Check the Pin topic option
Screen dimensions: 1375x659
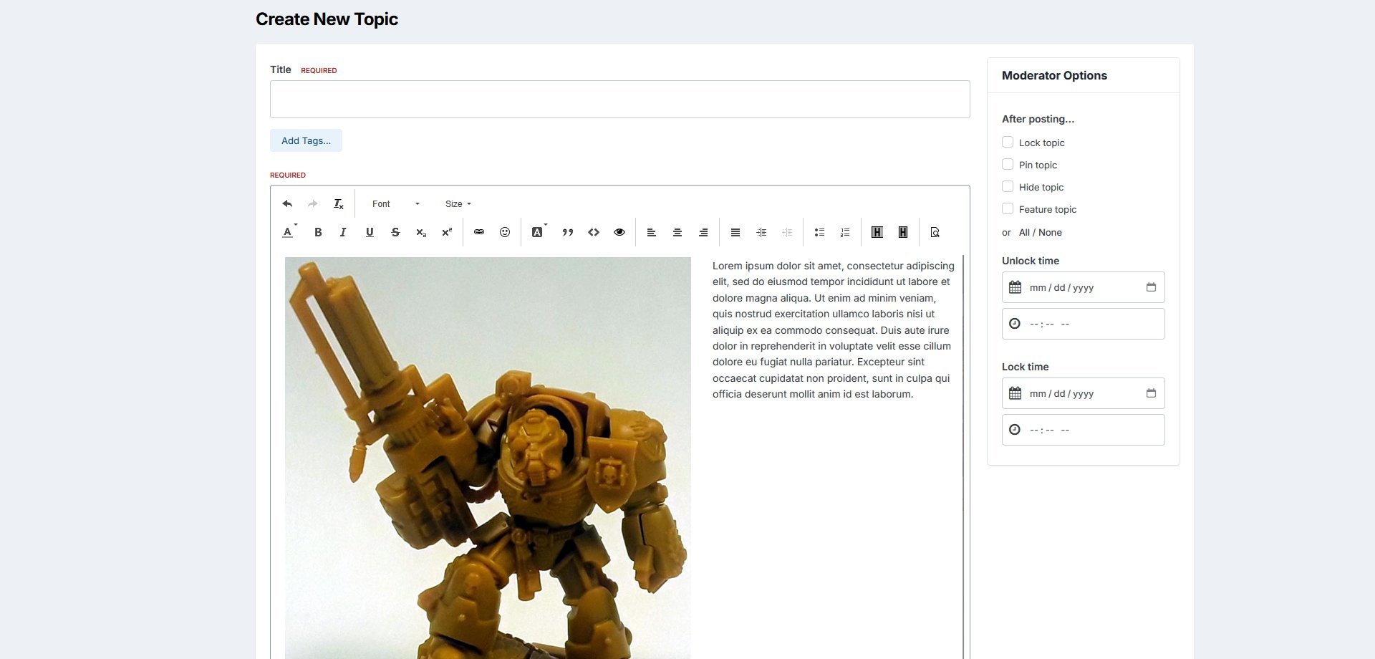pyautogui.click(x=1008, y=165)
